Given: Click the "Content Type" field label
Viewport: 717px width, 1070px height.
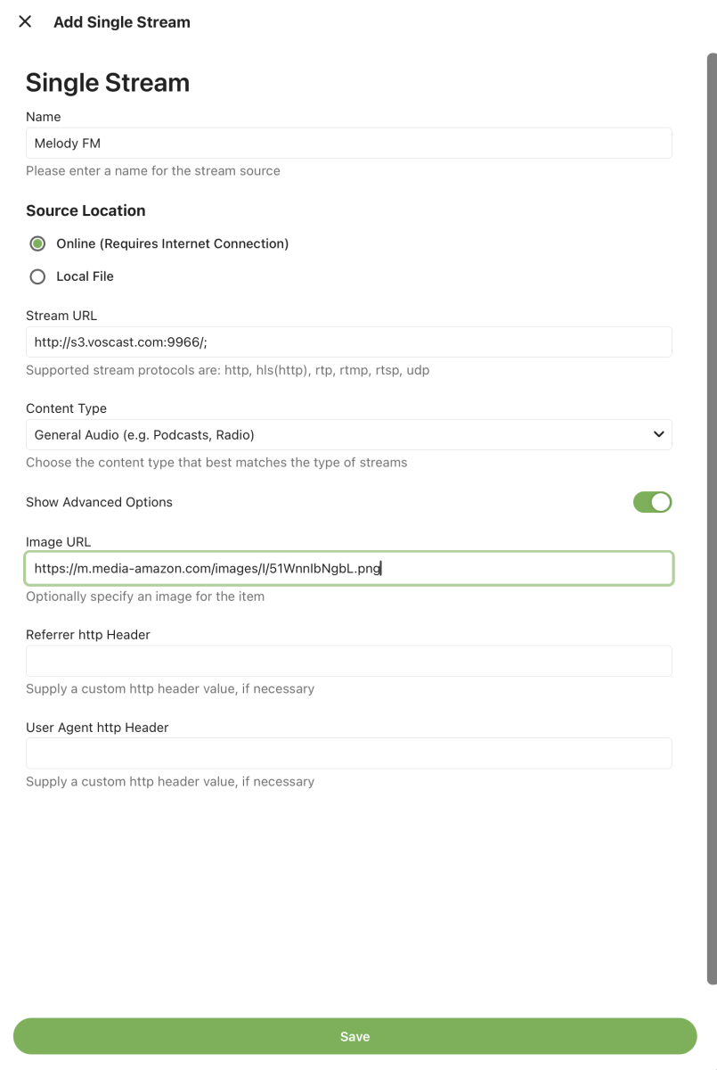Looking at the screenshot, I should (x=66, y=408).
